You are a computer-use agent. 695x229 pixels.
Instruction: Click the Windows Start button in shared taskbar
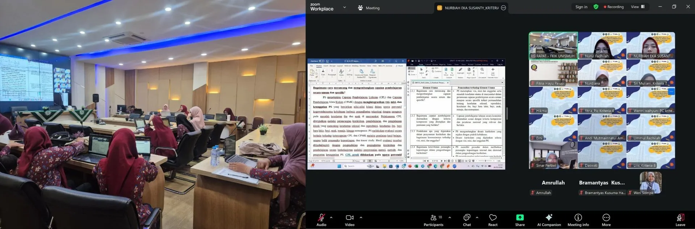coord(339,166)
